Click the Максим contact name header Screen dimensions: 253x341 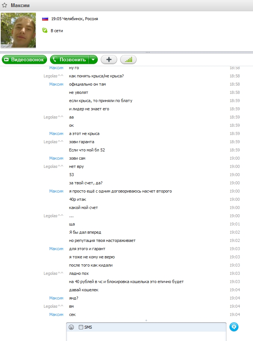(20, 6)
